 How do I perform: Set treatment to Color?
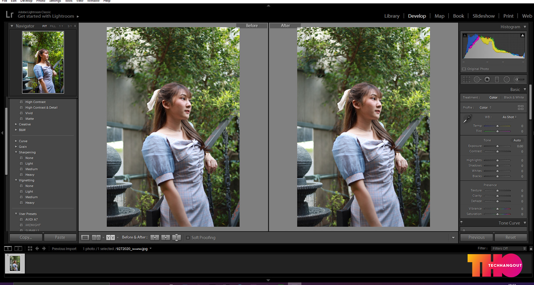[x=493, y=97]
